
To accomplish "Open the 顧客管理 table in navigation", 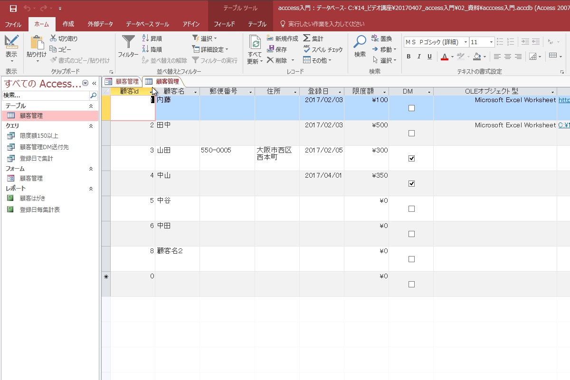I will 50,115.
